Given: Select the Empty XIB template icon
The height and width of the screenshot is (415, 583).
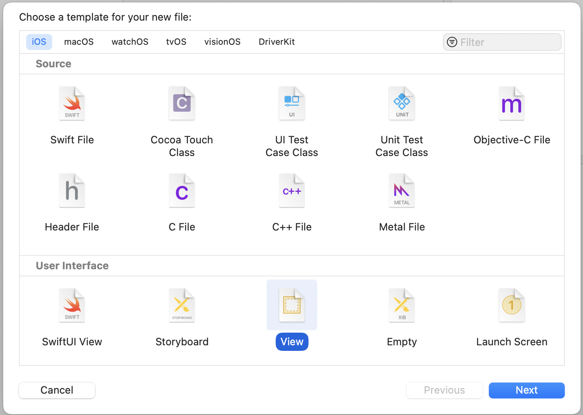Looking at the screenshot, I should click(402, 306).
